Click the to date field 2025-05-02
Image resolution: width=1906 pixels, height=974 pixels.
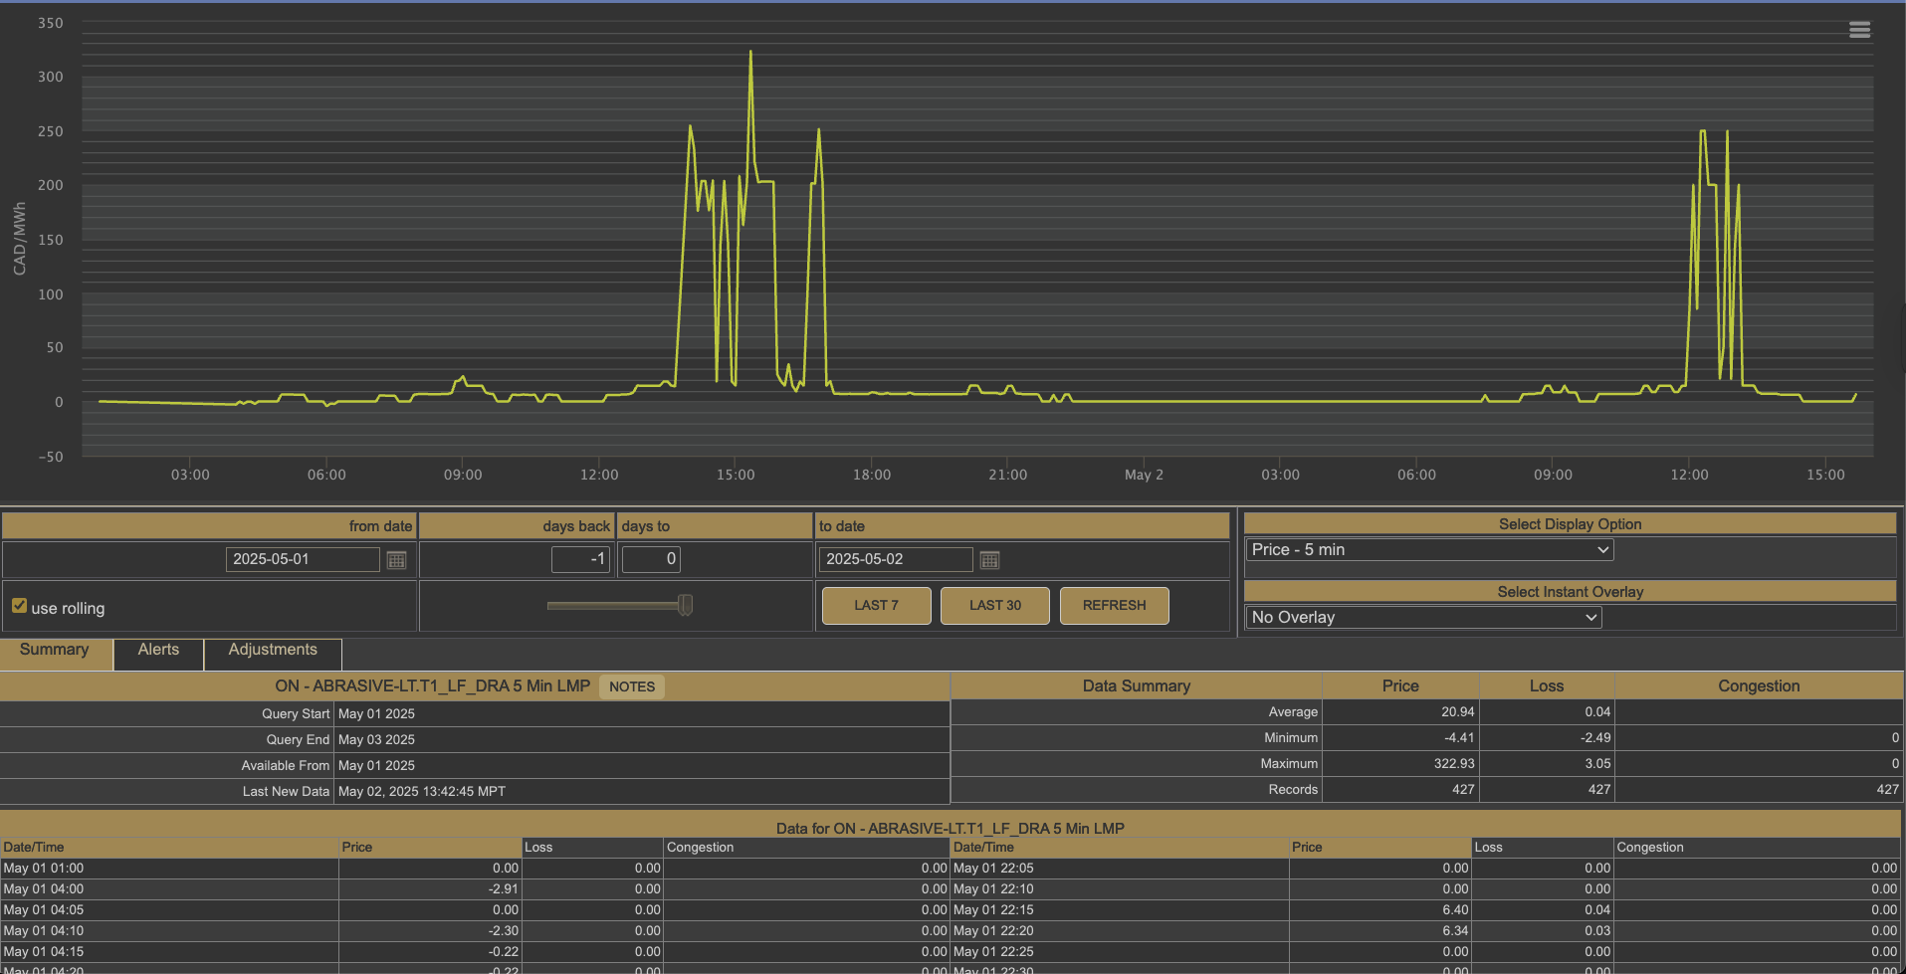(896, 559)
